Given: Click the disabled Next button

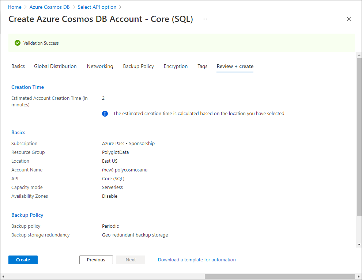Looking at the screenshot, I should [131, 260].
